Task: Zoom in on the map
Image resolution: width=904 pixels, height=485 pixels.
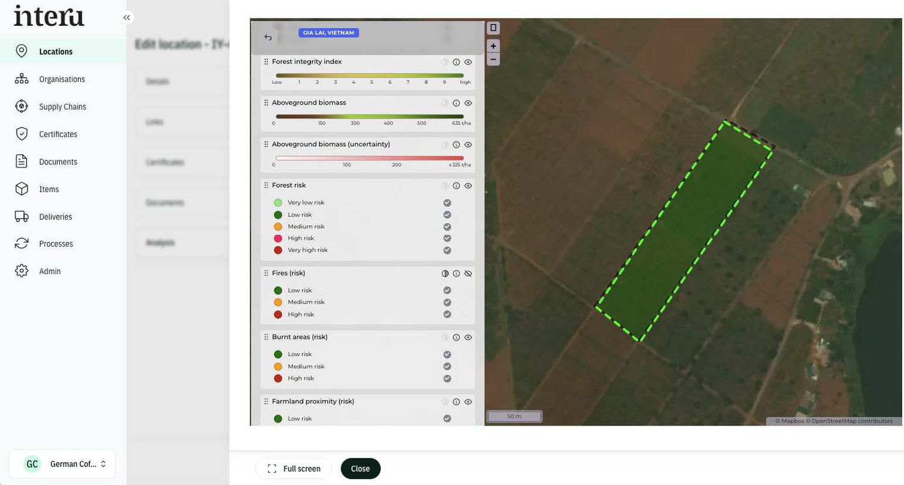Action: point(493,46)
